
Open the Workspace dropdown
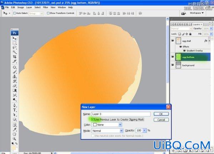pyautogui.click(x=197, y=13)
